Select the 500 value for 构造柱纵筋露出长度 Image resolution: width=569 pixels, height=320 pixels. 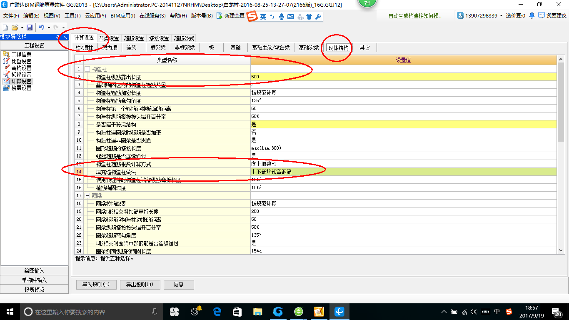click(x=404, y=77)
